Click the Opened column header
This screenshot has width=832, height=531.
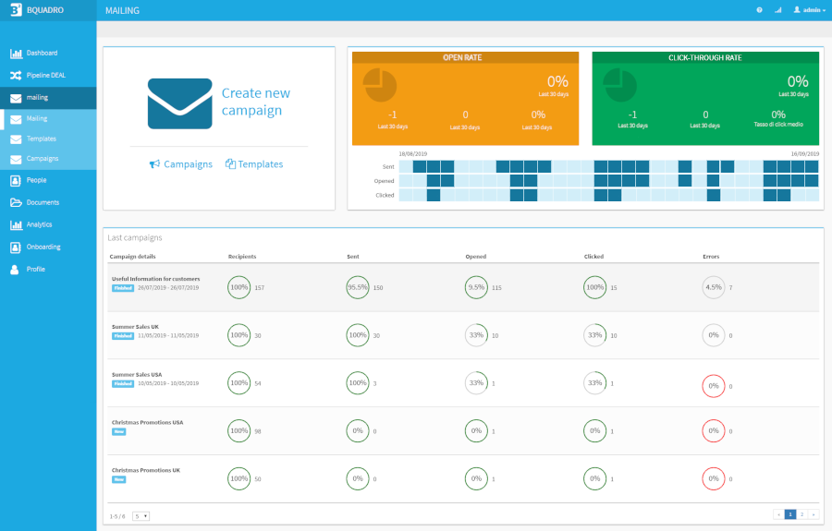476,257
